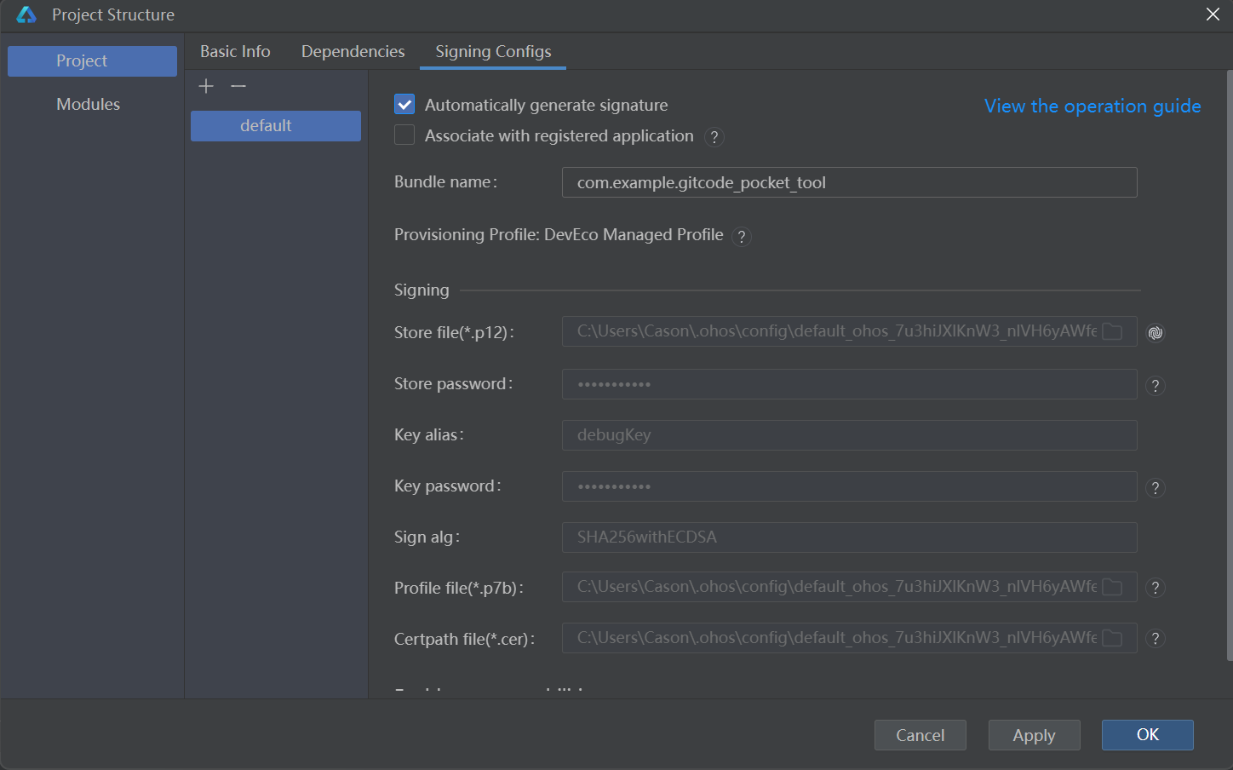Viewport: 1233px width, 770px height.
Task: Uncheck Automatically generate signature
Action: pos(404,104)
